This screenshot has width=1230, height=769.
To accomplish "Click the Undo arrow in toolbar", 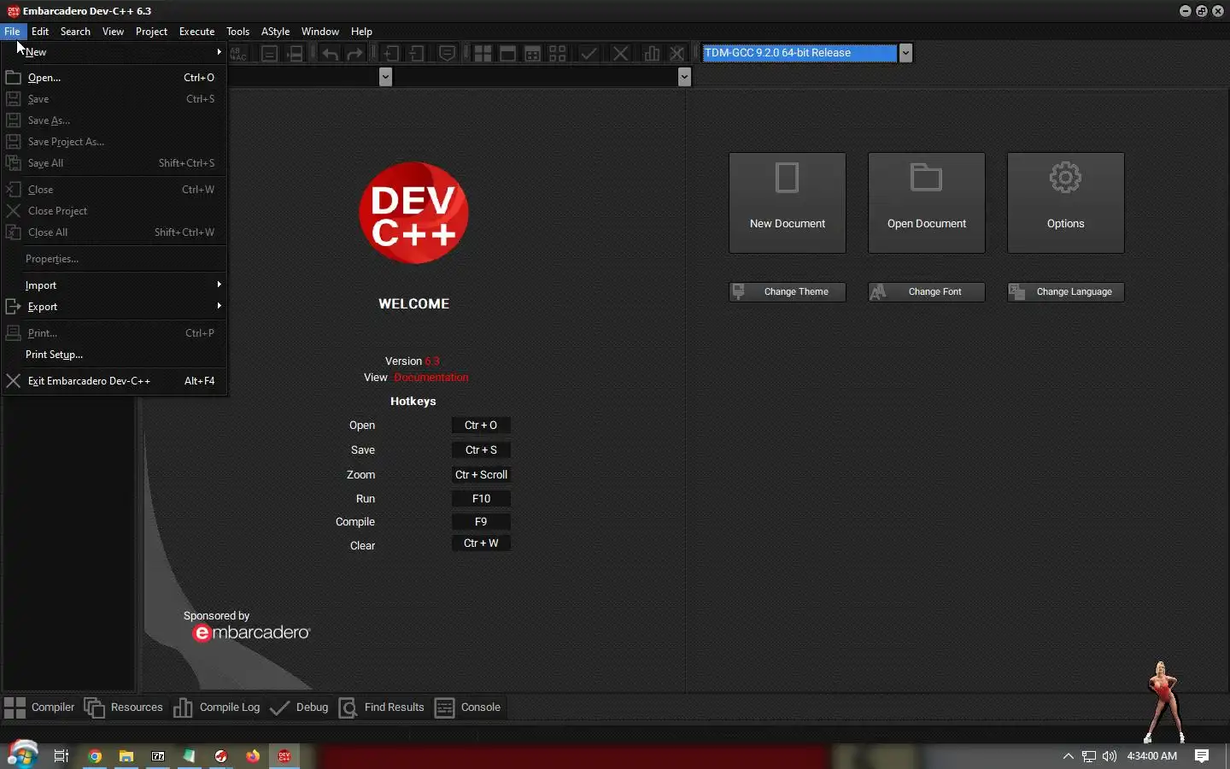I will (330, 54).
